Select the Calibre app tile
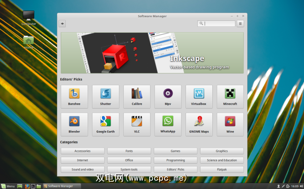Screen dimensions: 304x189 point(137,97)
